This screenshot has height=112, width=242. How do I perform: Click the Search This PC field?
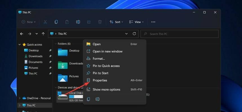[179, 34]
